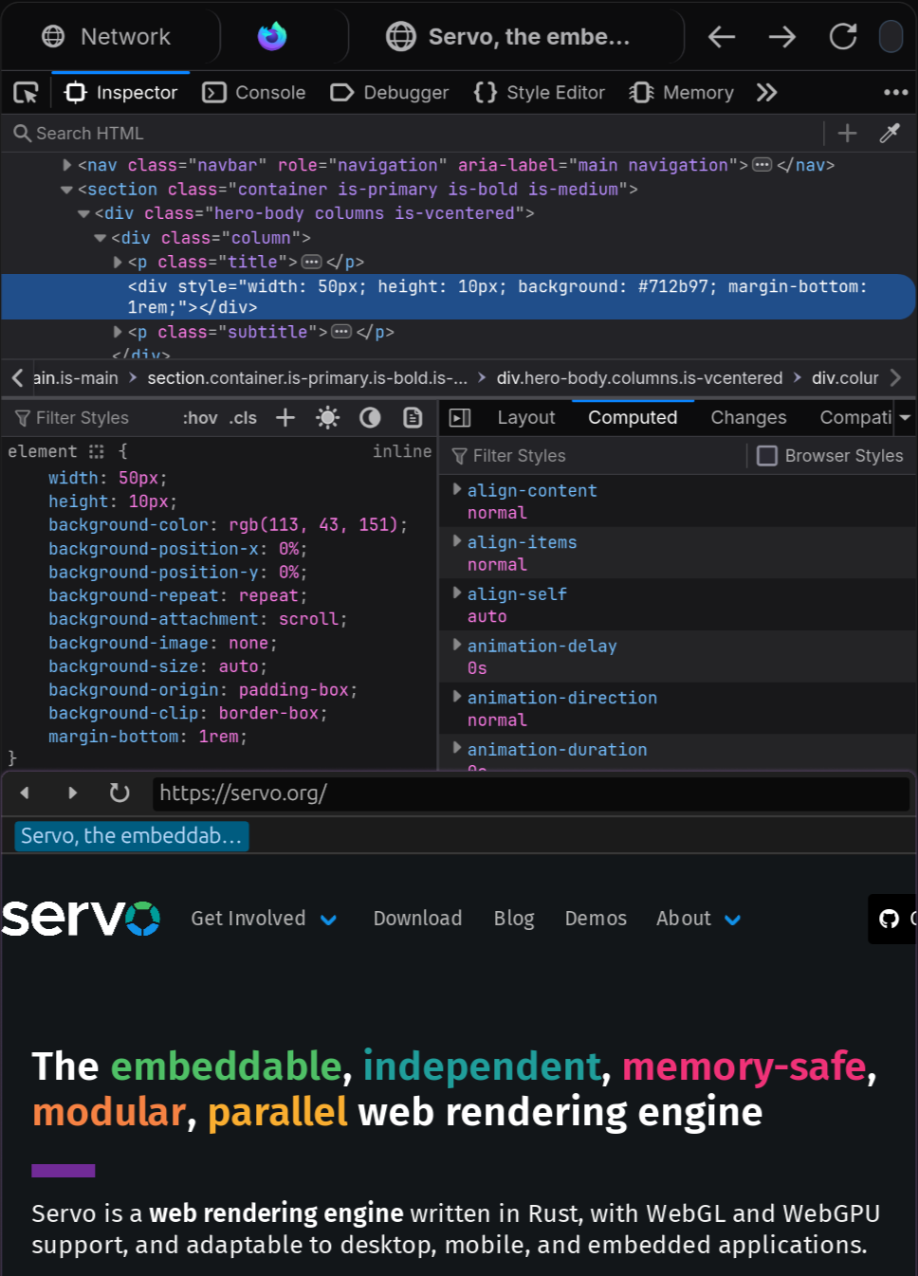This screenshot has height=1276, width=918.
Task: Expand the nav navbar element node
Action: tap(67, 165)
